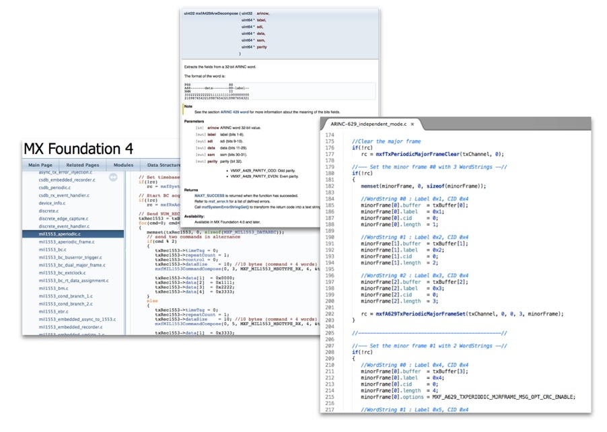607x432 pixels.
Task: Open the mxf_error.h link under Returns
Action: click(217, 201)
